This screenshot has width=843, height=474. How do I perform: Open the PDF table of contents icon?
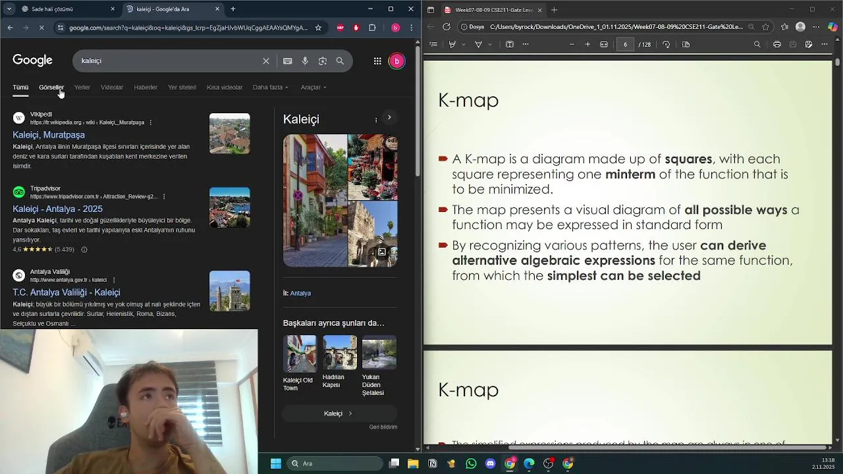(x=433, y=44)
